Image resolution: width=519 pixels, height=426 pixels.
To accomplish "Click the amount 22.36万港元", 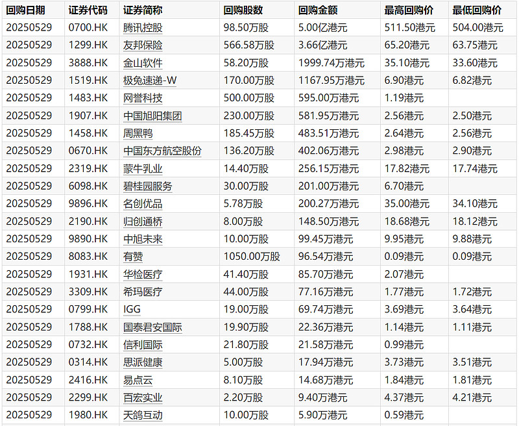I will [326, 327].
